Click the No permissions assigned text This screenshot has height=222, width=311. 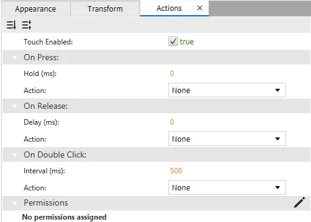click(x=64, y=217)
